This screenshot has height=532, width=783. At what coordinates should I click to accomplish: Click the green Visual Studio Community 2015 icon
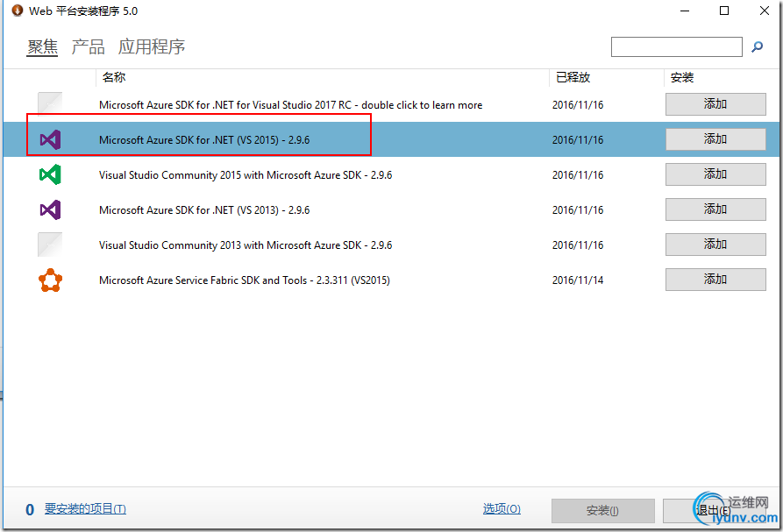[51, 174]
